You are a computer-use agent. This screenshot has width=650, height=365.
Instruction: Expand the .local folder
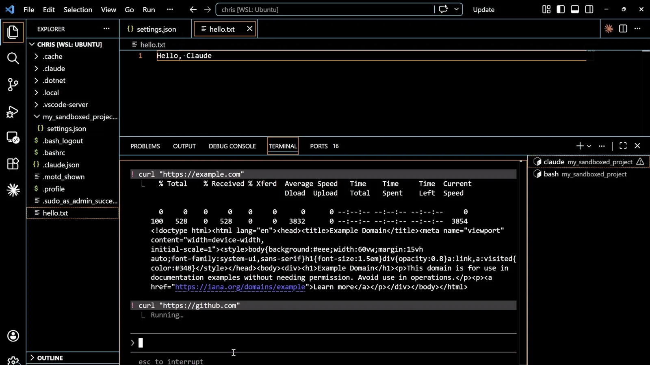73,92
